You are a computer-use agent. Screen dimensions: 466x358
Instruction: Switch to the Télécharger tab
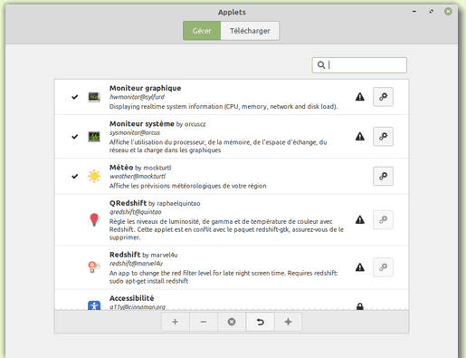[250, 31]
